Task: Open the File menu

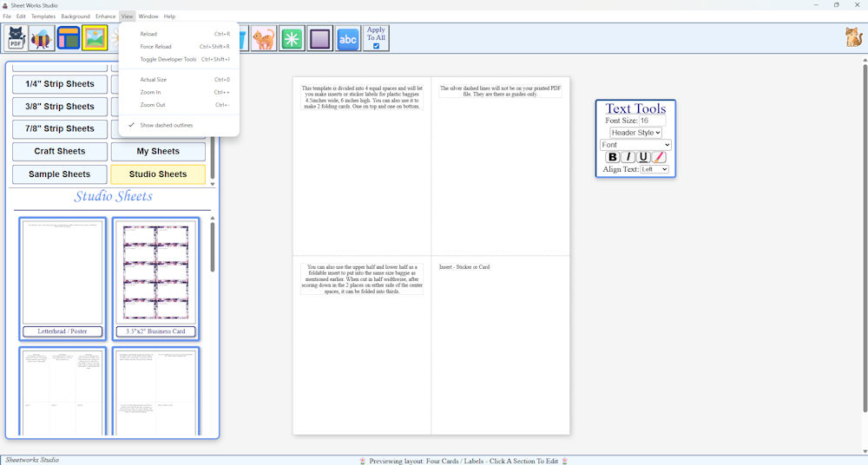Action: 7,16
